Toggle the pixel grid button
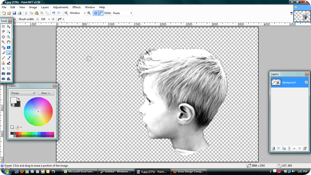The width and height of the screenshot is (311, 175). 96,13
